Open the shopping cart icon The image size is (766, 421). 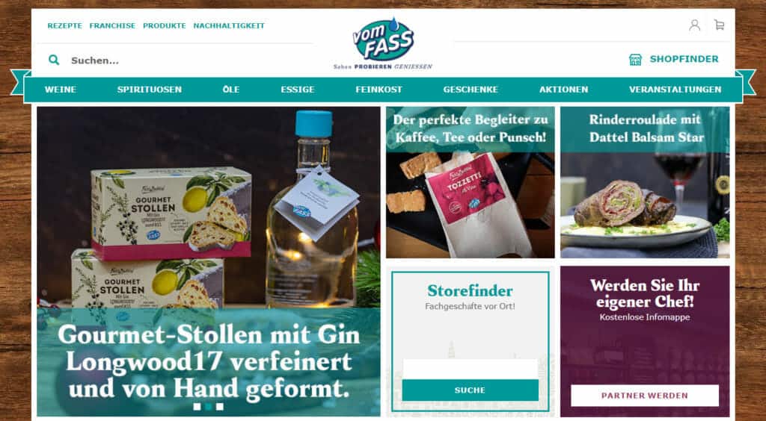(x=719, y=25)
